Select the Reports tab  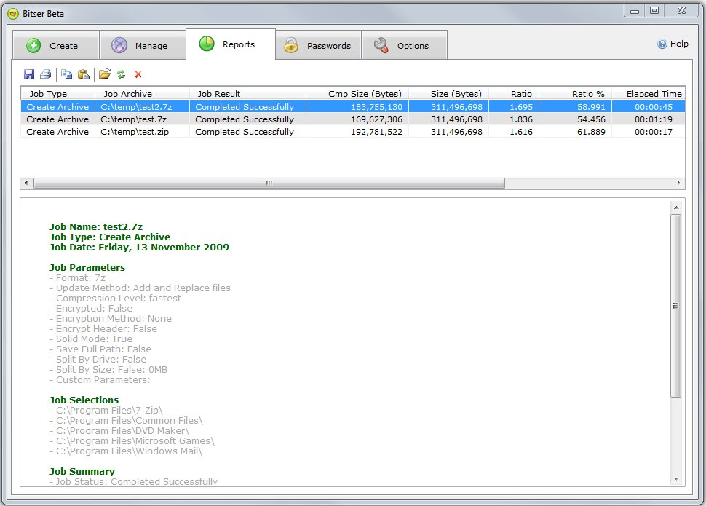[x=231, y=44]
